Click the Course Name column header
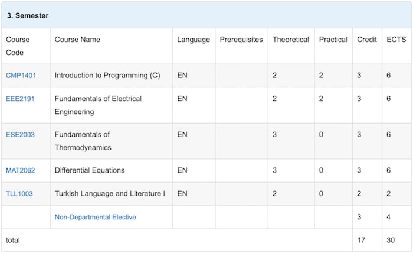The image size is (413, 253). point(77,40)
